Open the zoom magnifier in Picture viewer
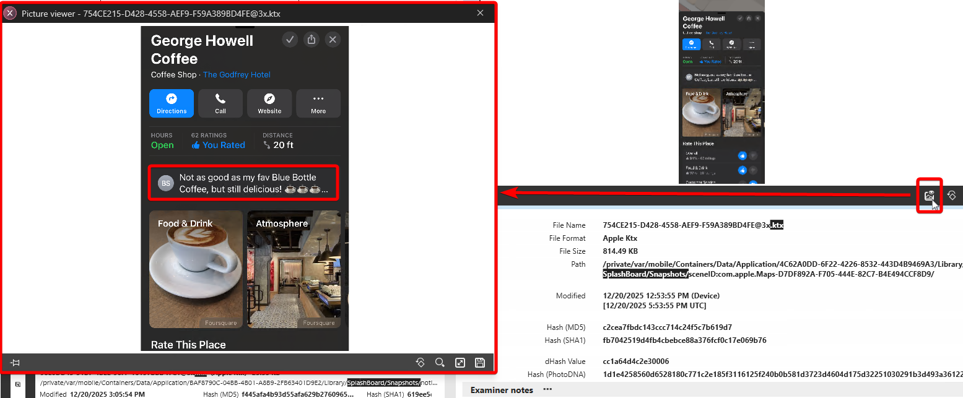The height and width of the screenshot is (398, 963). 440,363
